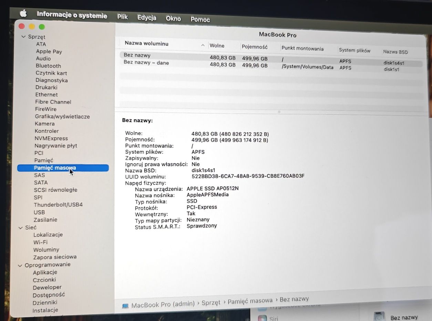
Task: Select Pamięć masowa in the sidebar
Action: [63, 168]
